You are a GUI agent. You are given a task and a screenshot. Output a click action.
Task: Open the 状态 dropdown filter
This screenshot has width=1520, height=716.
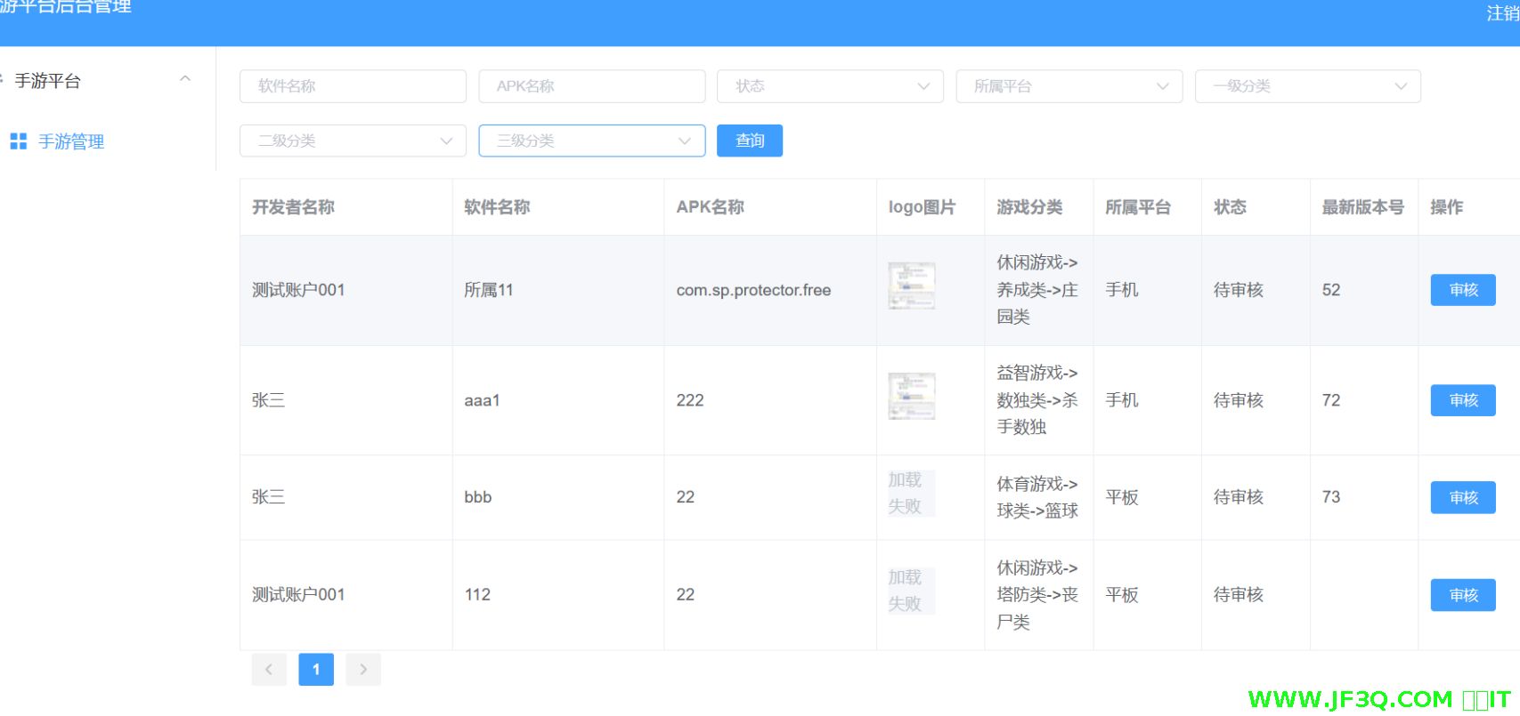(830, 86)
